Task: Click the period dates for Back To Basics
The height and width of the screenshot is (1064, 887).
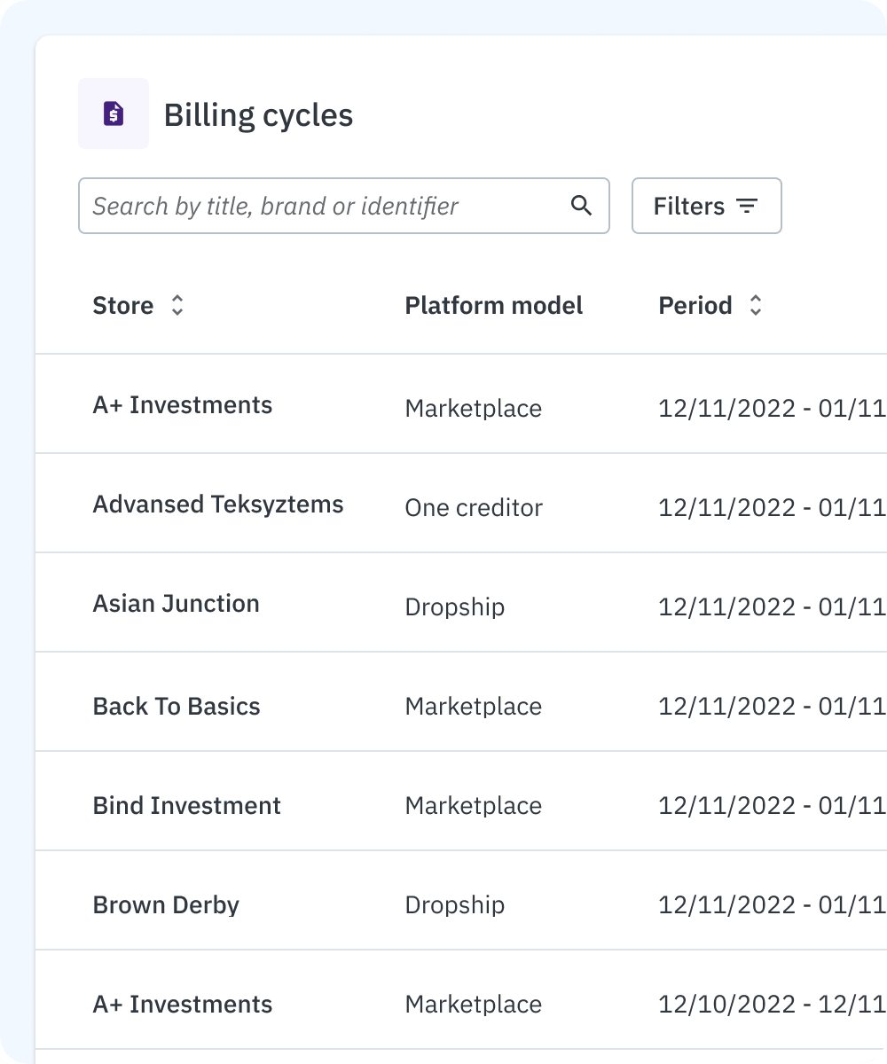Action: coord(771,706)
